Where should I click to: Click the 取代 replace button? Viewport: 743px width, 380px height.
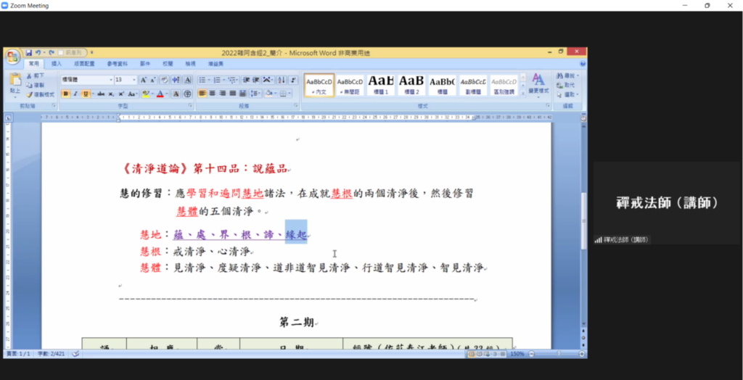pyautogui.click(x=569, y=85)
